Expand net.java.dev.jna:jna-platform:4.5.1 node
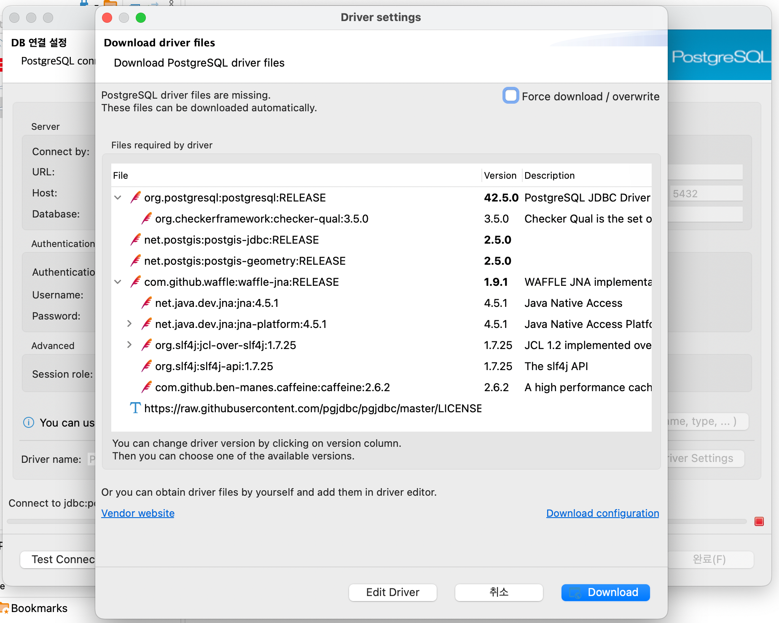 tap(129, 324)
